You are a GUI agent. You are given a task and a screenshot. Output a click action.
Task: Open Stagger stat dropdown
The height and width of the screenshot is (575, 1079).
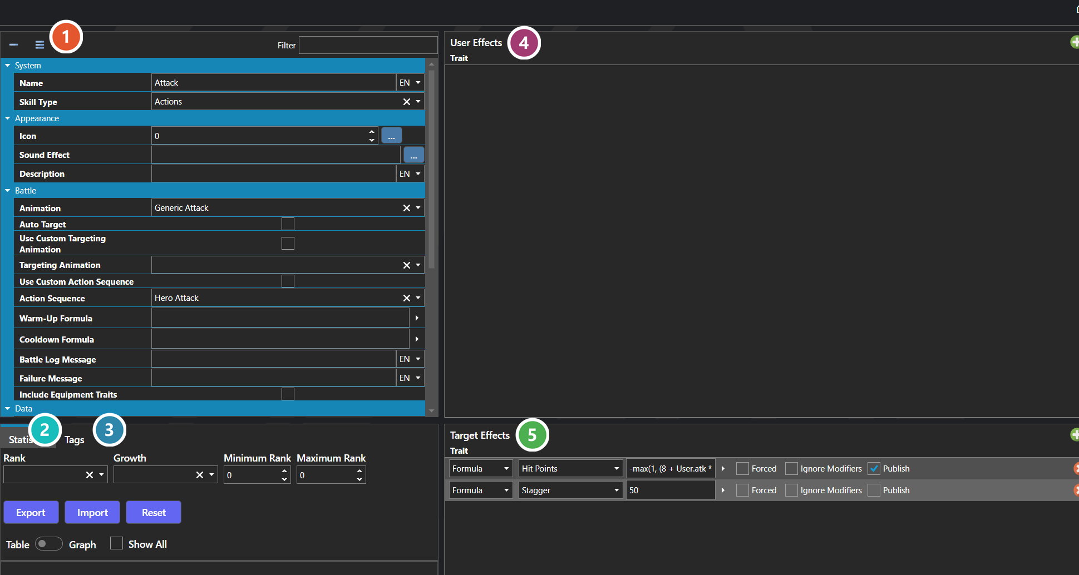pyautogui.click(x=570, y=490)
